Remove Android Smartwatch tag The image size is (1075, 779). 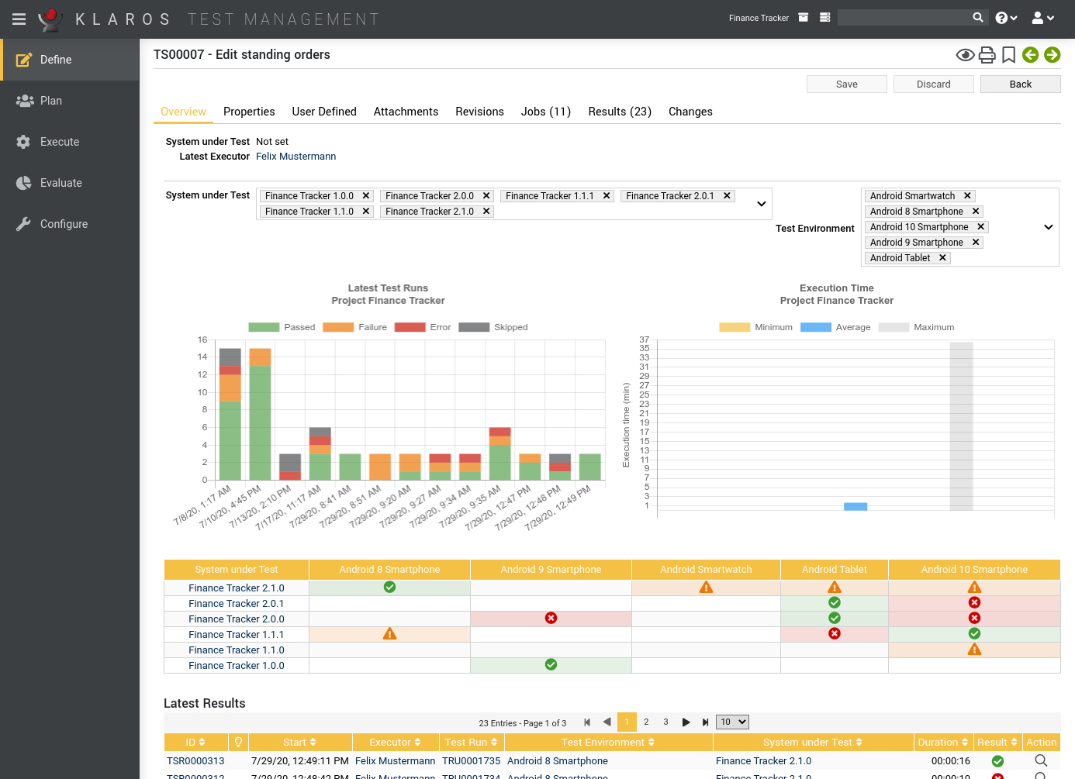pyautogui.click(x=967, y=196)
